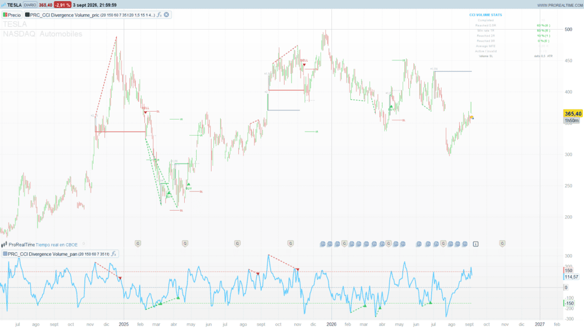
Task: Click the dark swatch of Volume_pric indicator
Action: coord(27,15)
